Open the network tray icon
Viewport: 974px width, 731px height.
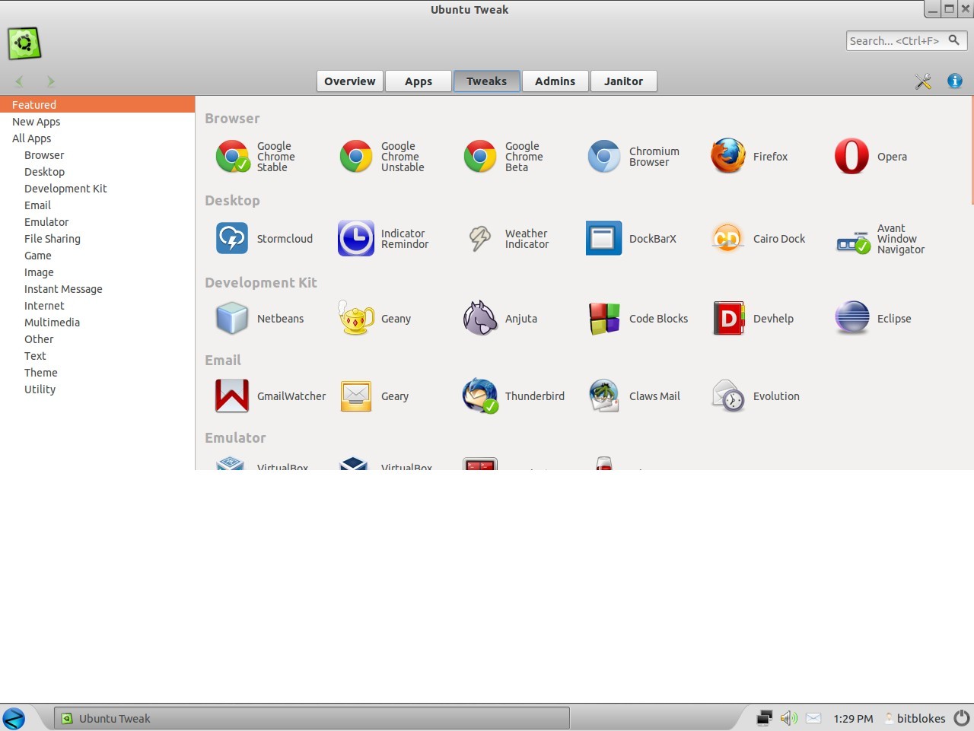click(765, 718)
